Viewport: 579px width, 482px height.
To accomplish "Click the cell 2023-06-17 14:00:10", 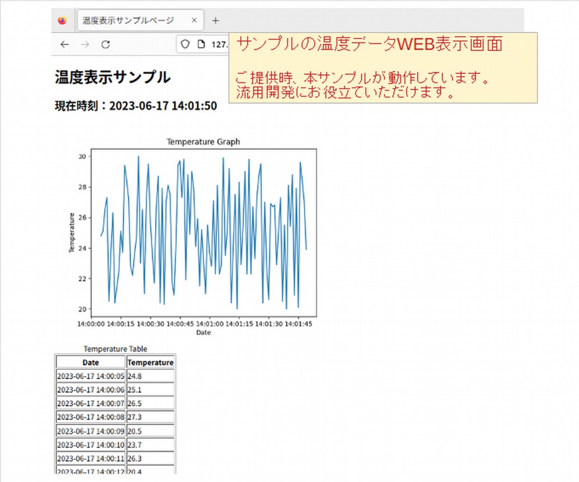I will pos(91,445).
